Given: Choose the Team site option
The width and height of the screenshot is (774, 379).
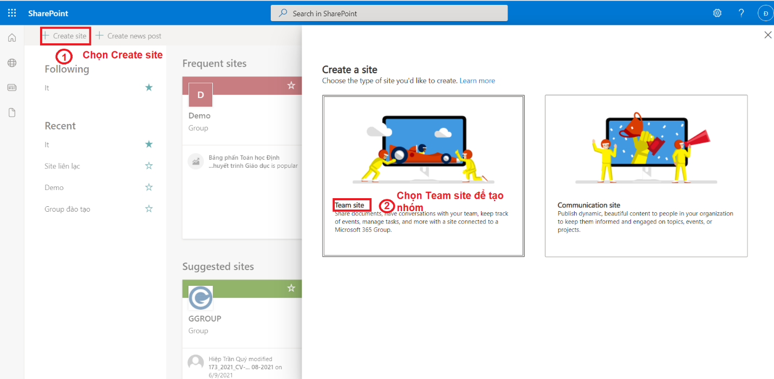Looking at the screenshot, I should [423, 176].
